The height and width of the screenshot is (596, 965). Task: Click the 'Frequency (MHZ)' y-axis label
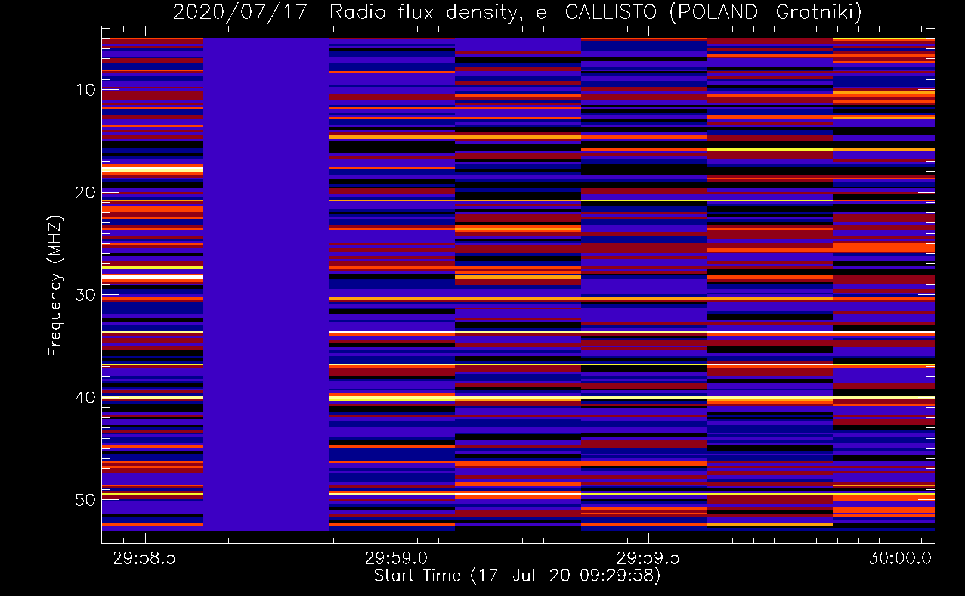[55, 286]
